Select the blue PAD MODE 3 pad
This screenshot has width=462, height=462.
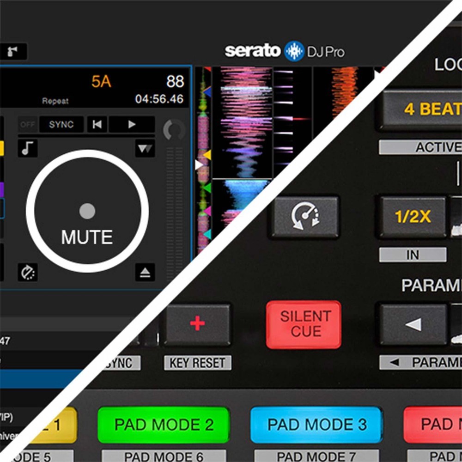tap(316, 425)
